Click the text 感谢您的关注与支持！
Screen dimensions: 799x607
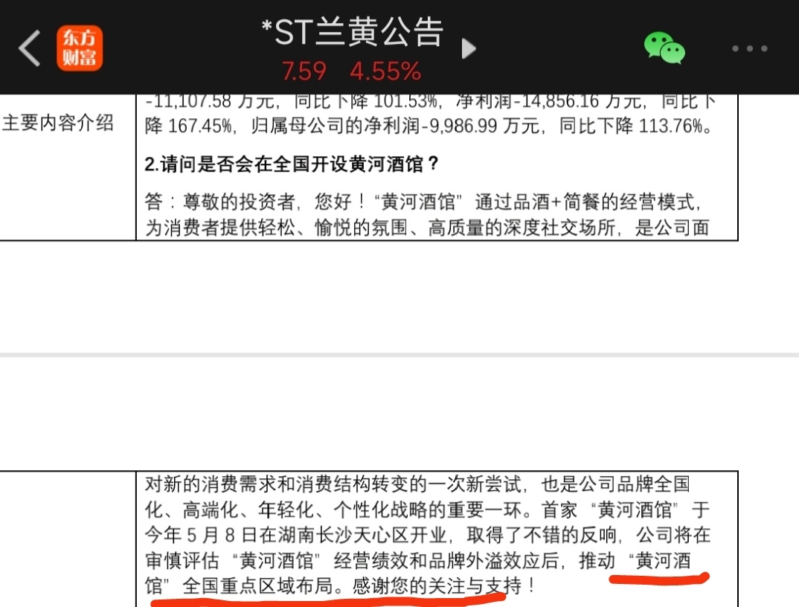[445, 585]
